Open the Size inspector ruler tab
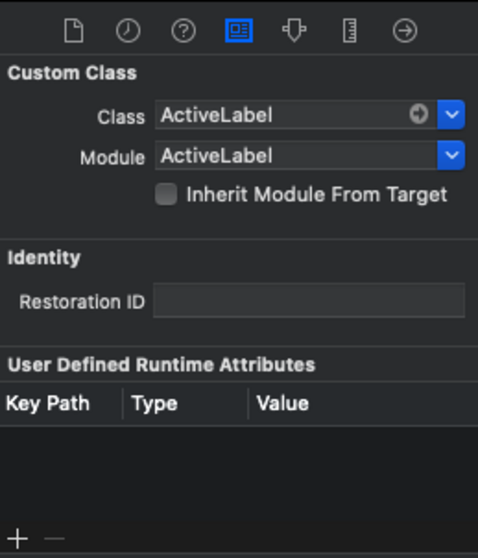 point(349,31)
